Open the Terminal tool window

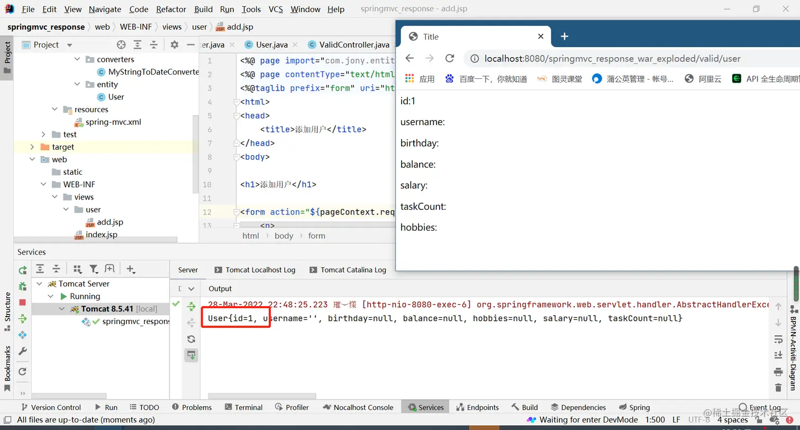243,407
